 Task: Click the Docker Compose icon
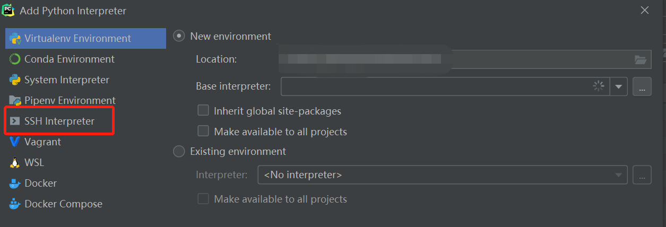point(15,204)
